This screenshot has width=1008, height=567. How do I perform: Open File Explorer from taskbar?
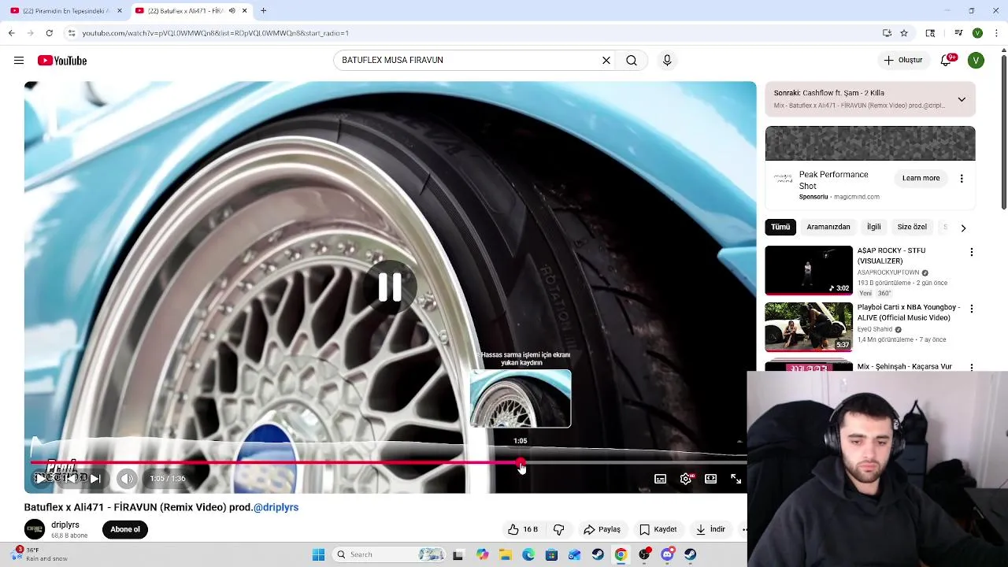pos(505,554)
